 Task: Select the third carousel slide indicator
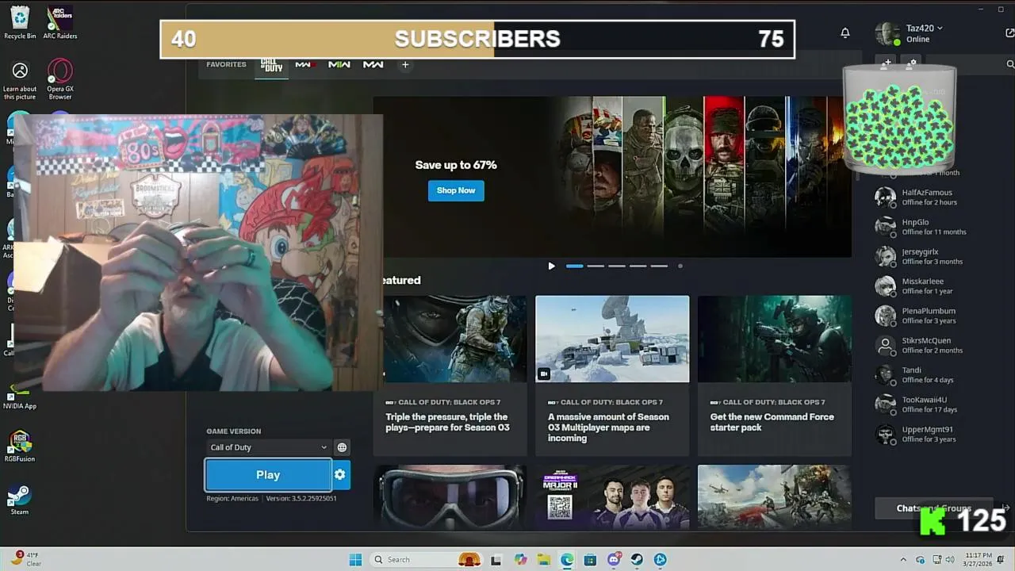tap(617, 266)
